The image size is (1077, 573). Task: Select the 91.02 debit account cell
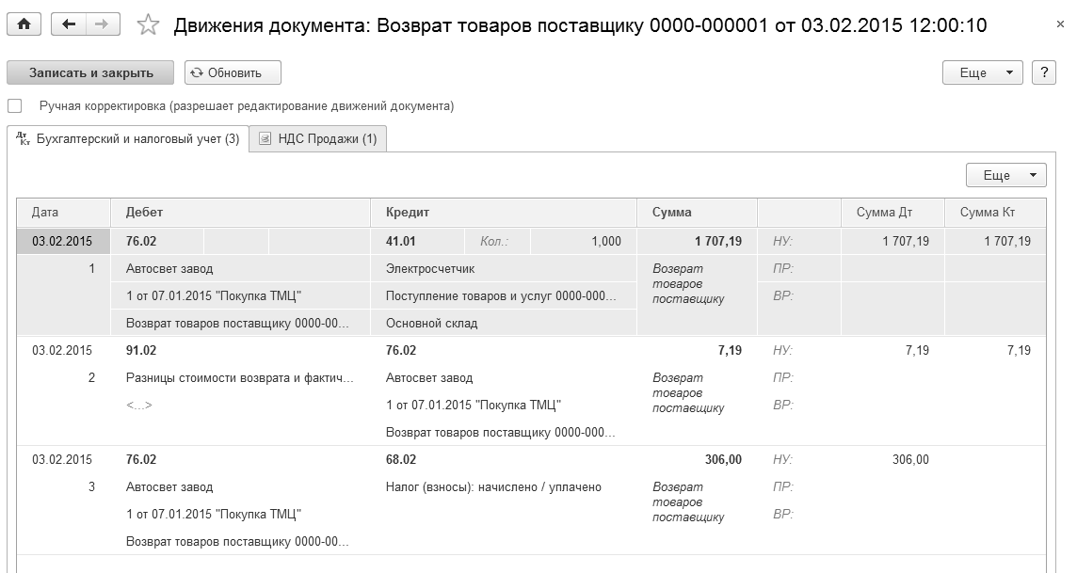coord(141,351)
